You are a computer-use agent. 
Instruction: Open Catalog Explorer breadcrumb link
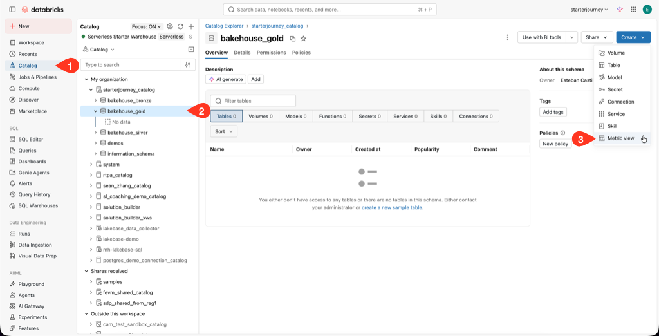point(223,26)
